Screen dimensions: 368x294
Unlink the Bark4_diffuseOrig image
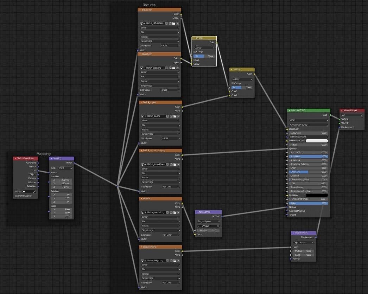coord(177,24)
